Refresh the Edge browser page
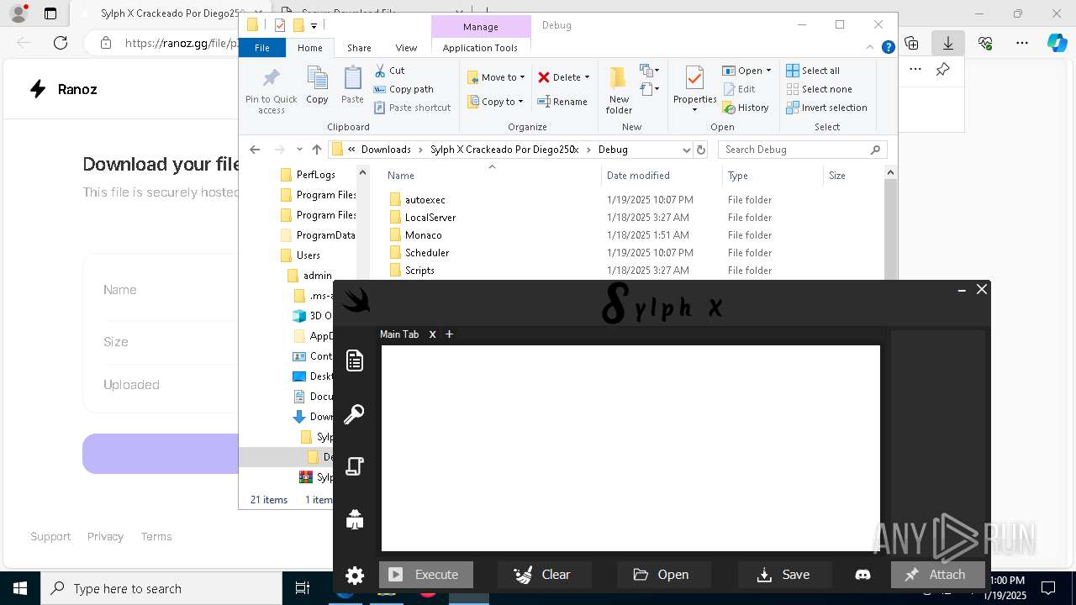The image size is (1076, 605). [61, 43]
